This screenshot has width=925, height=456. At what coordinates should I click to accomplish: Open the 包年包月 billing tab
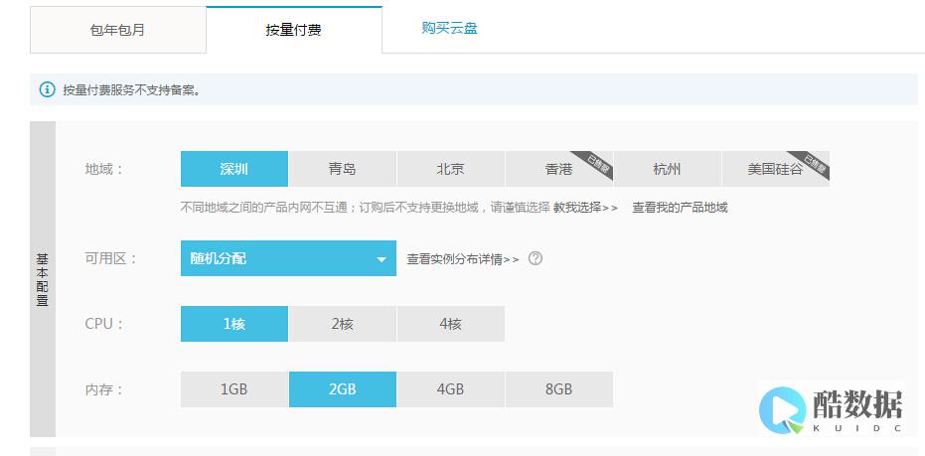tap(117, 30)
